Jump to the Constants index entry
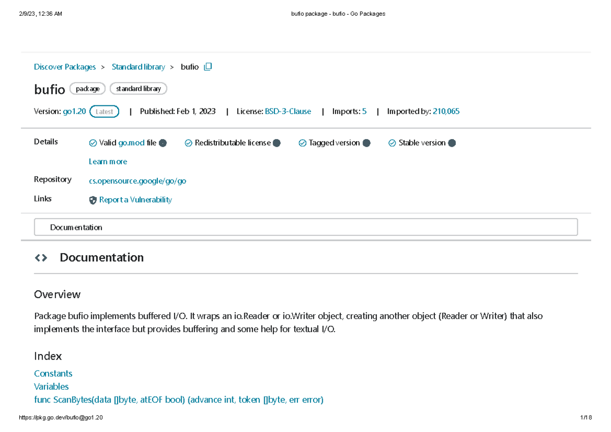 point(53,373)
